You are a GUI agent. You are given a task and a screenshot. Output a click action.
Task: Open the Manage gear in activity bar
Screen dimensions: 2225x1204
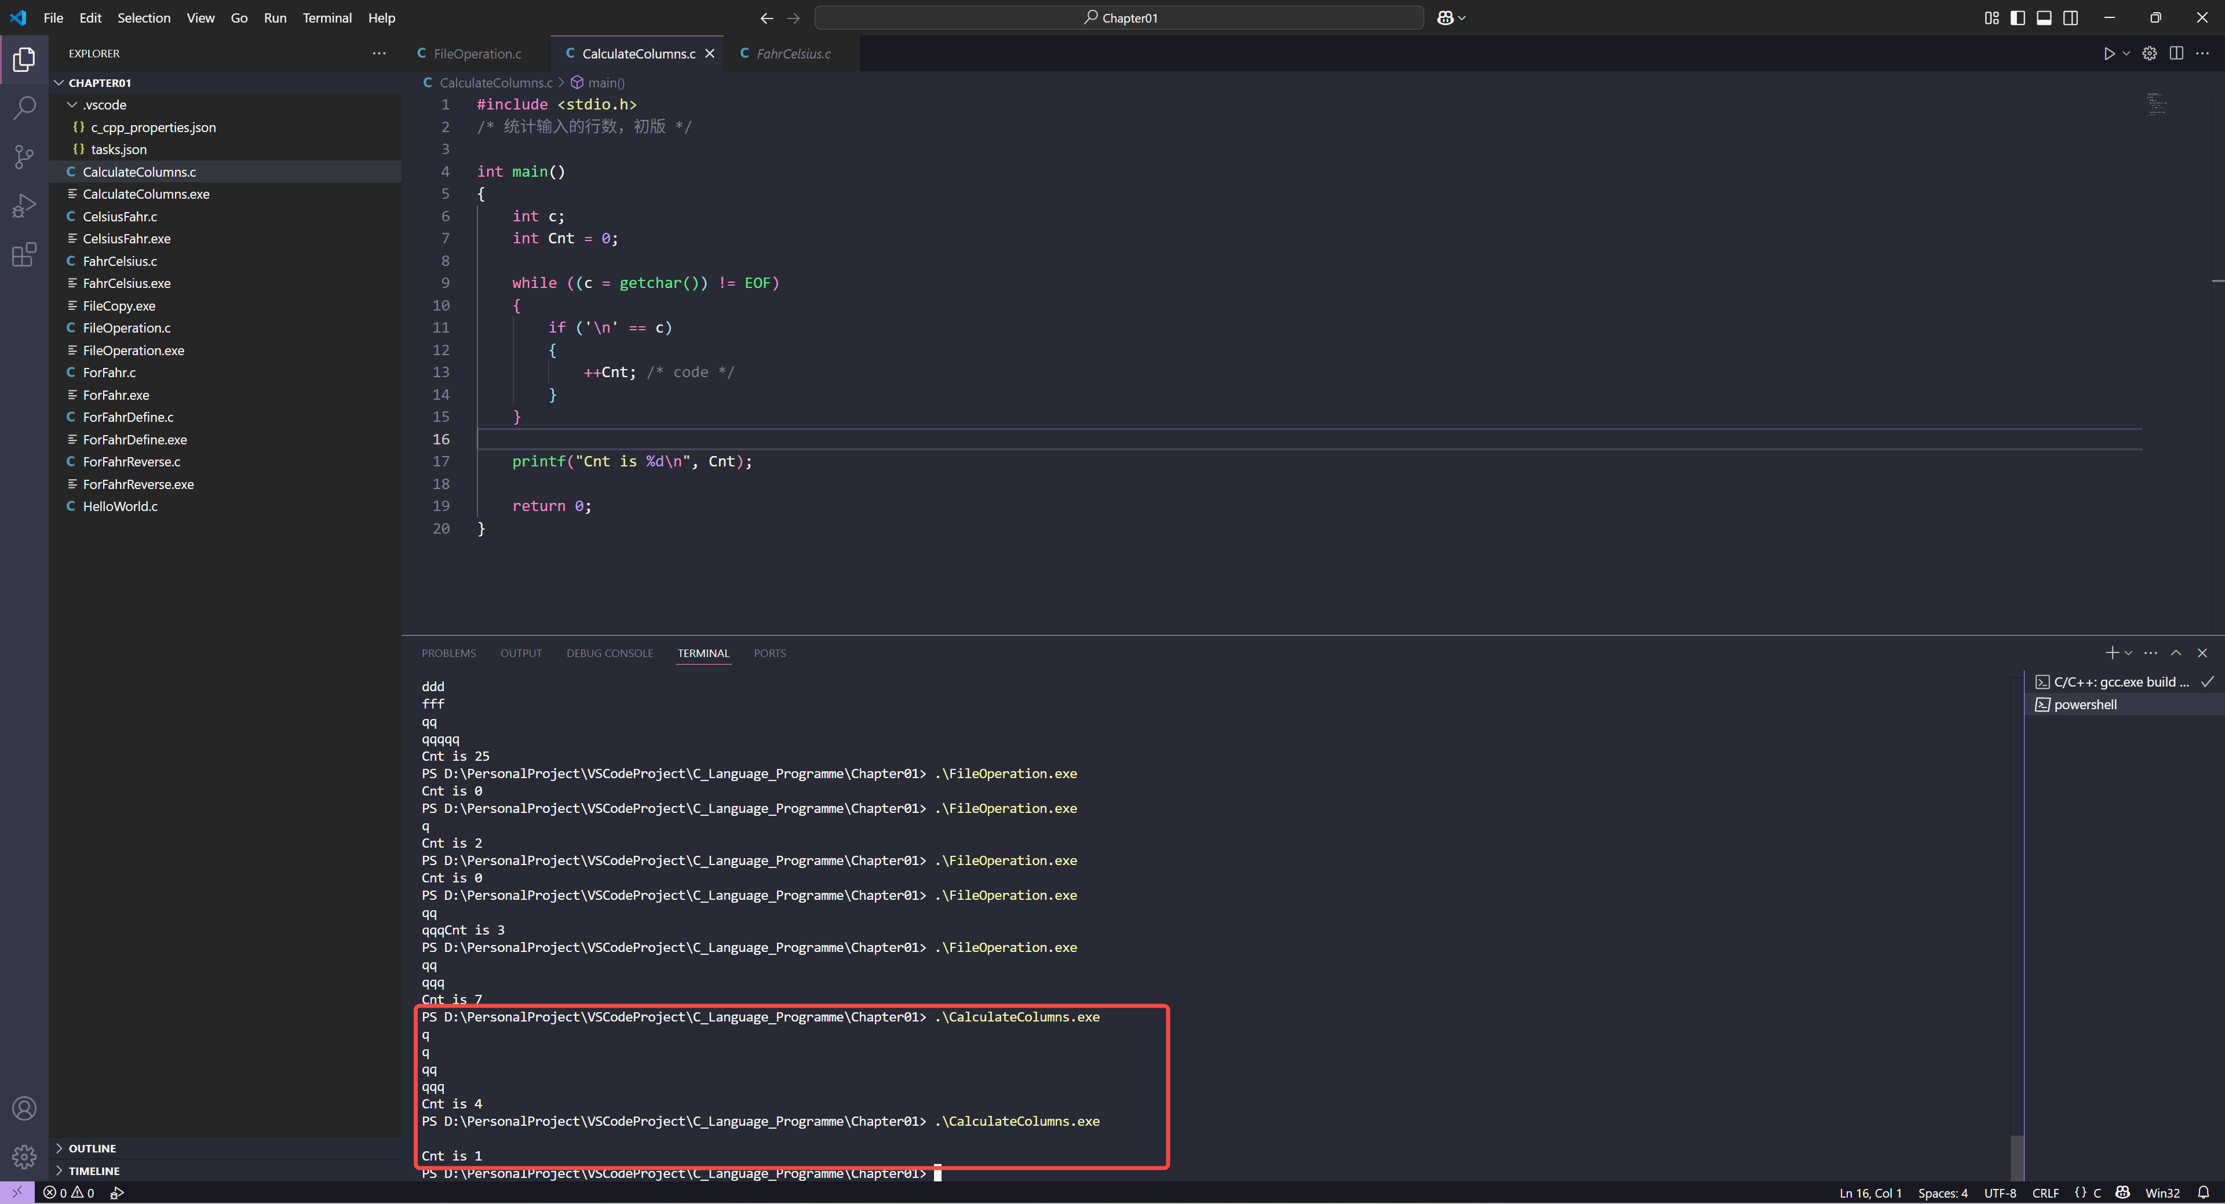tap(24, 1156)
